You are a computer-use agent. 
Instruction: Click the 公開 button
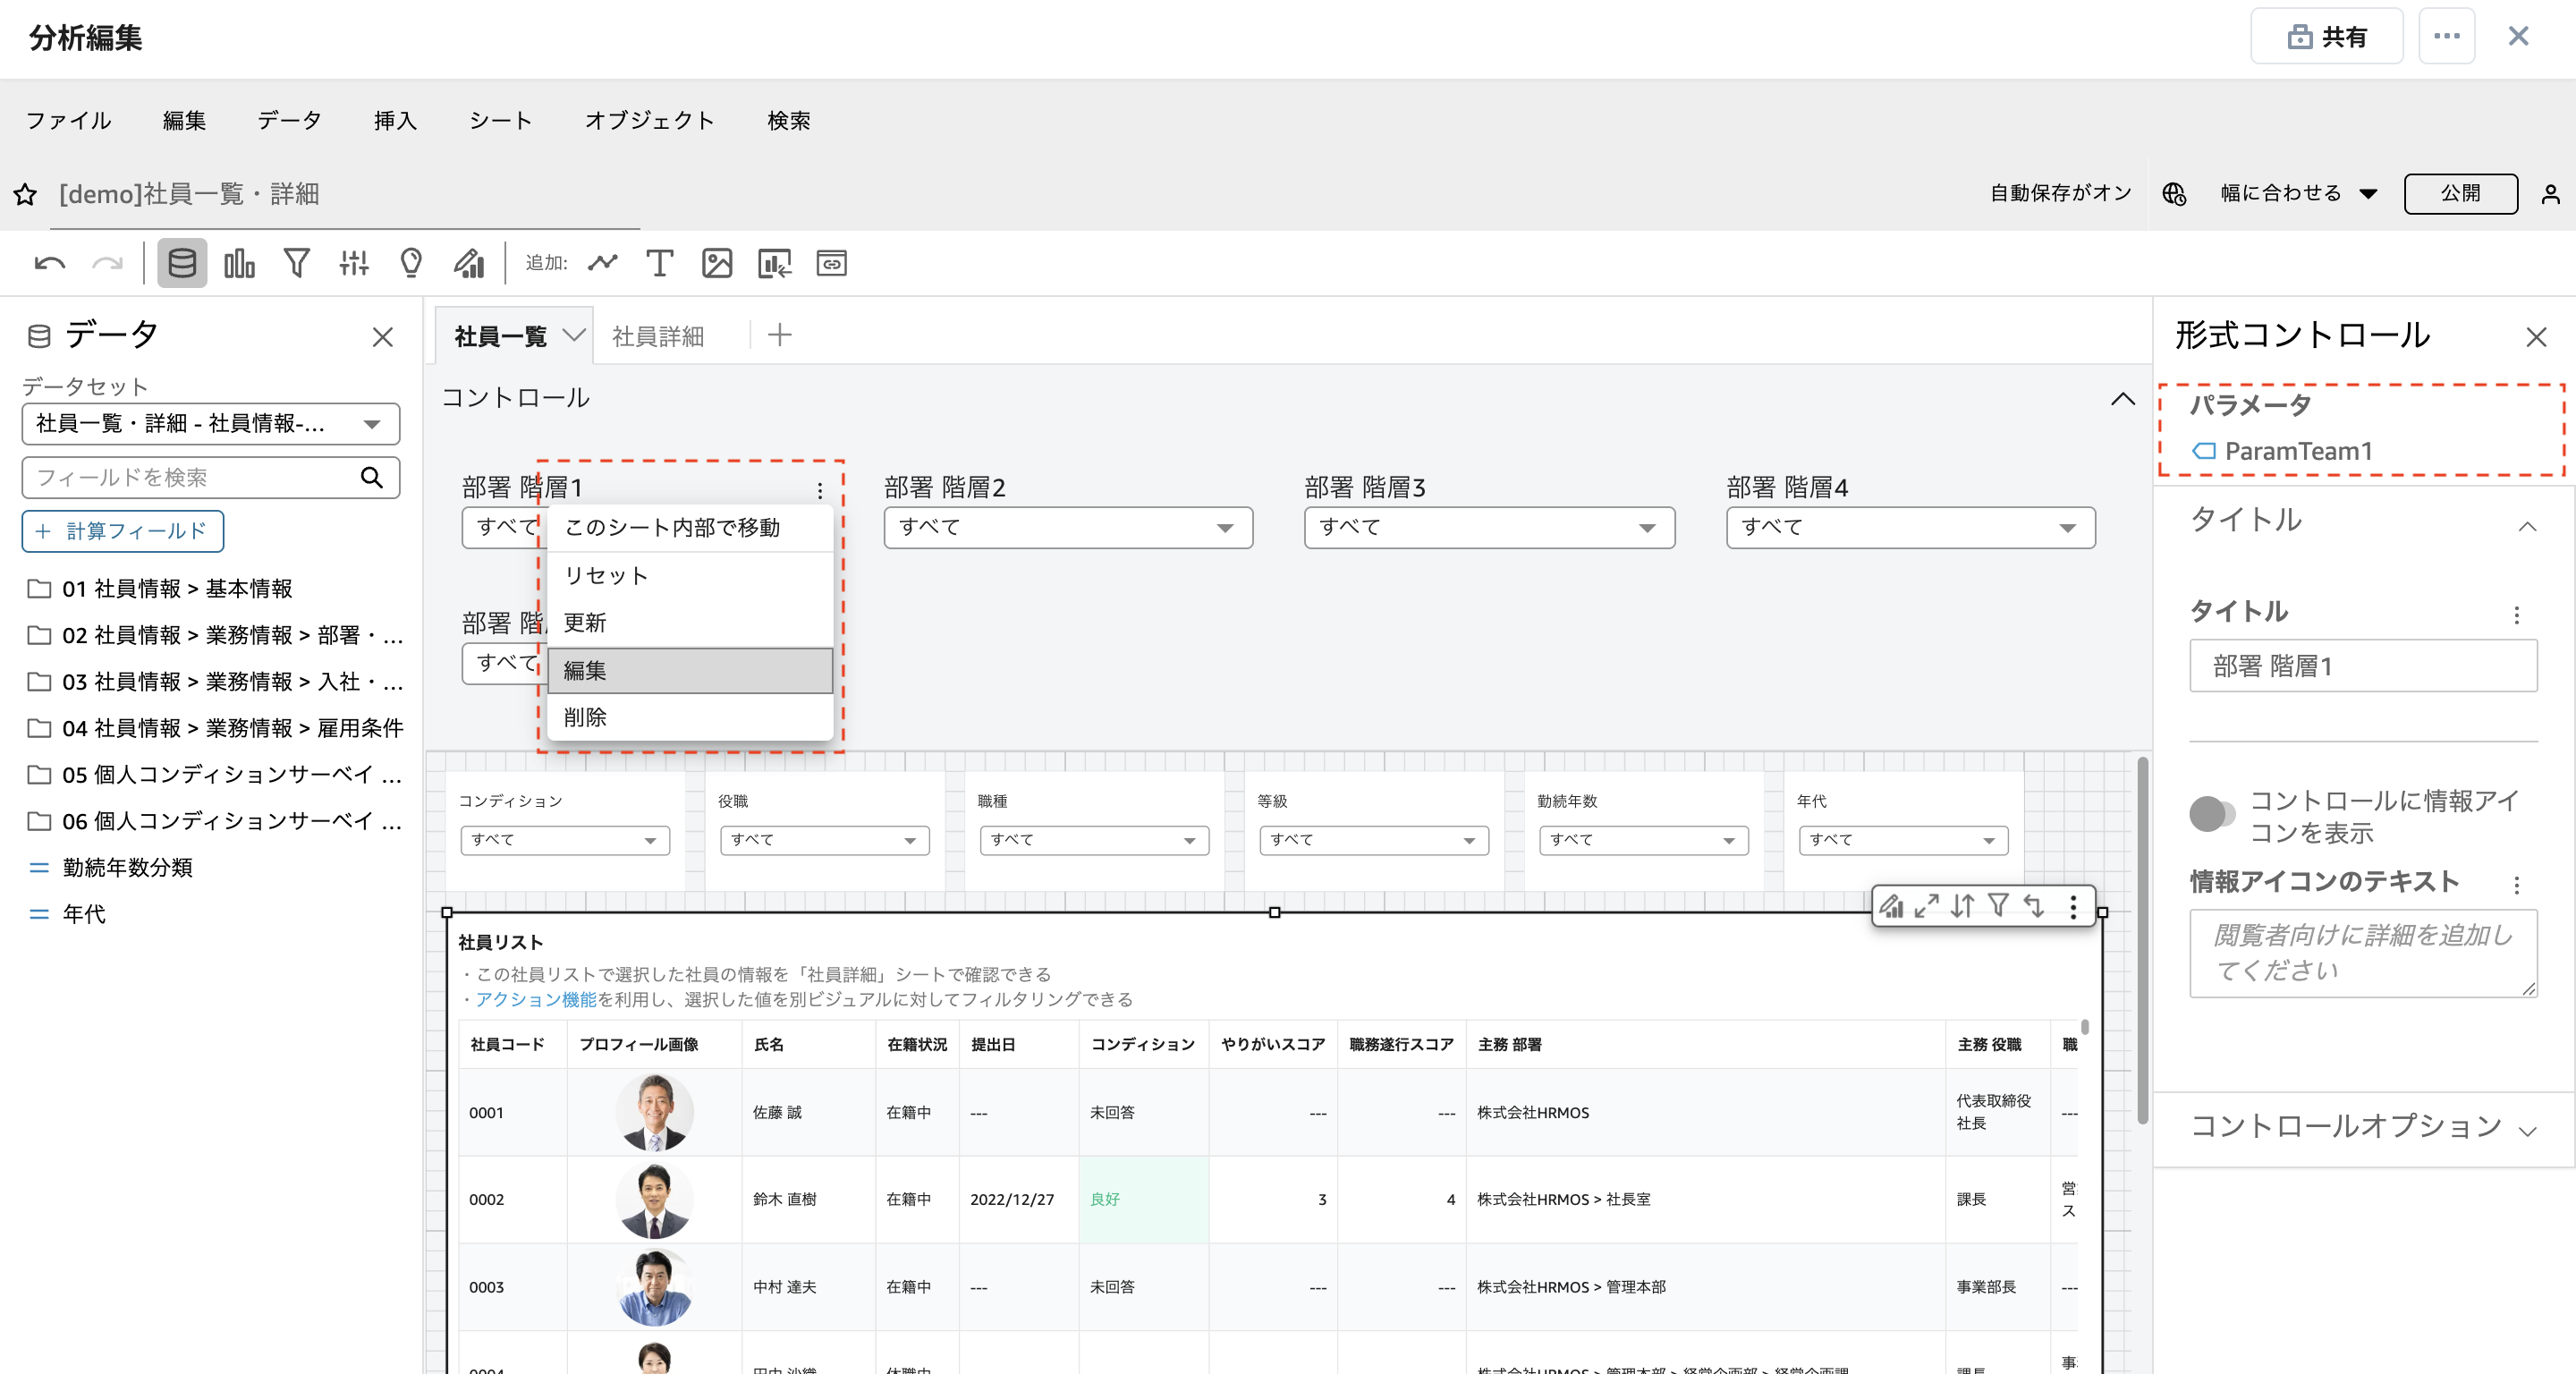tap(2459, 194)
